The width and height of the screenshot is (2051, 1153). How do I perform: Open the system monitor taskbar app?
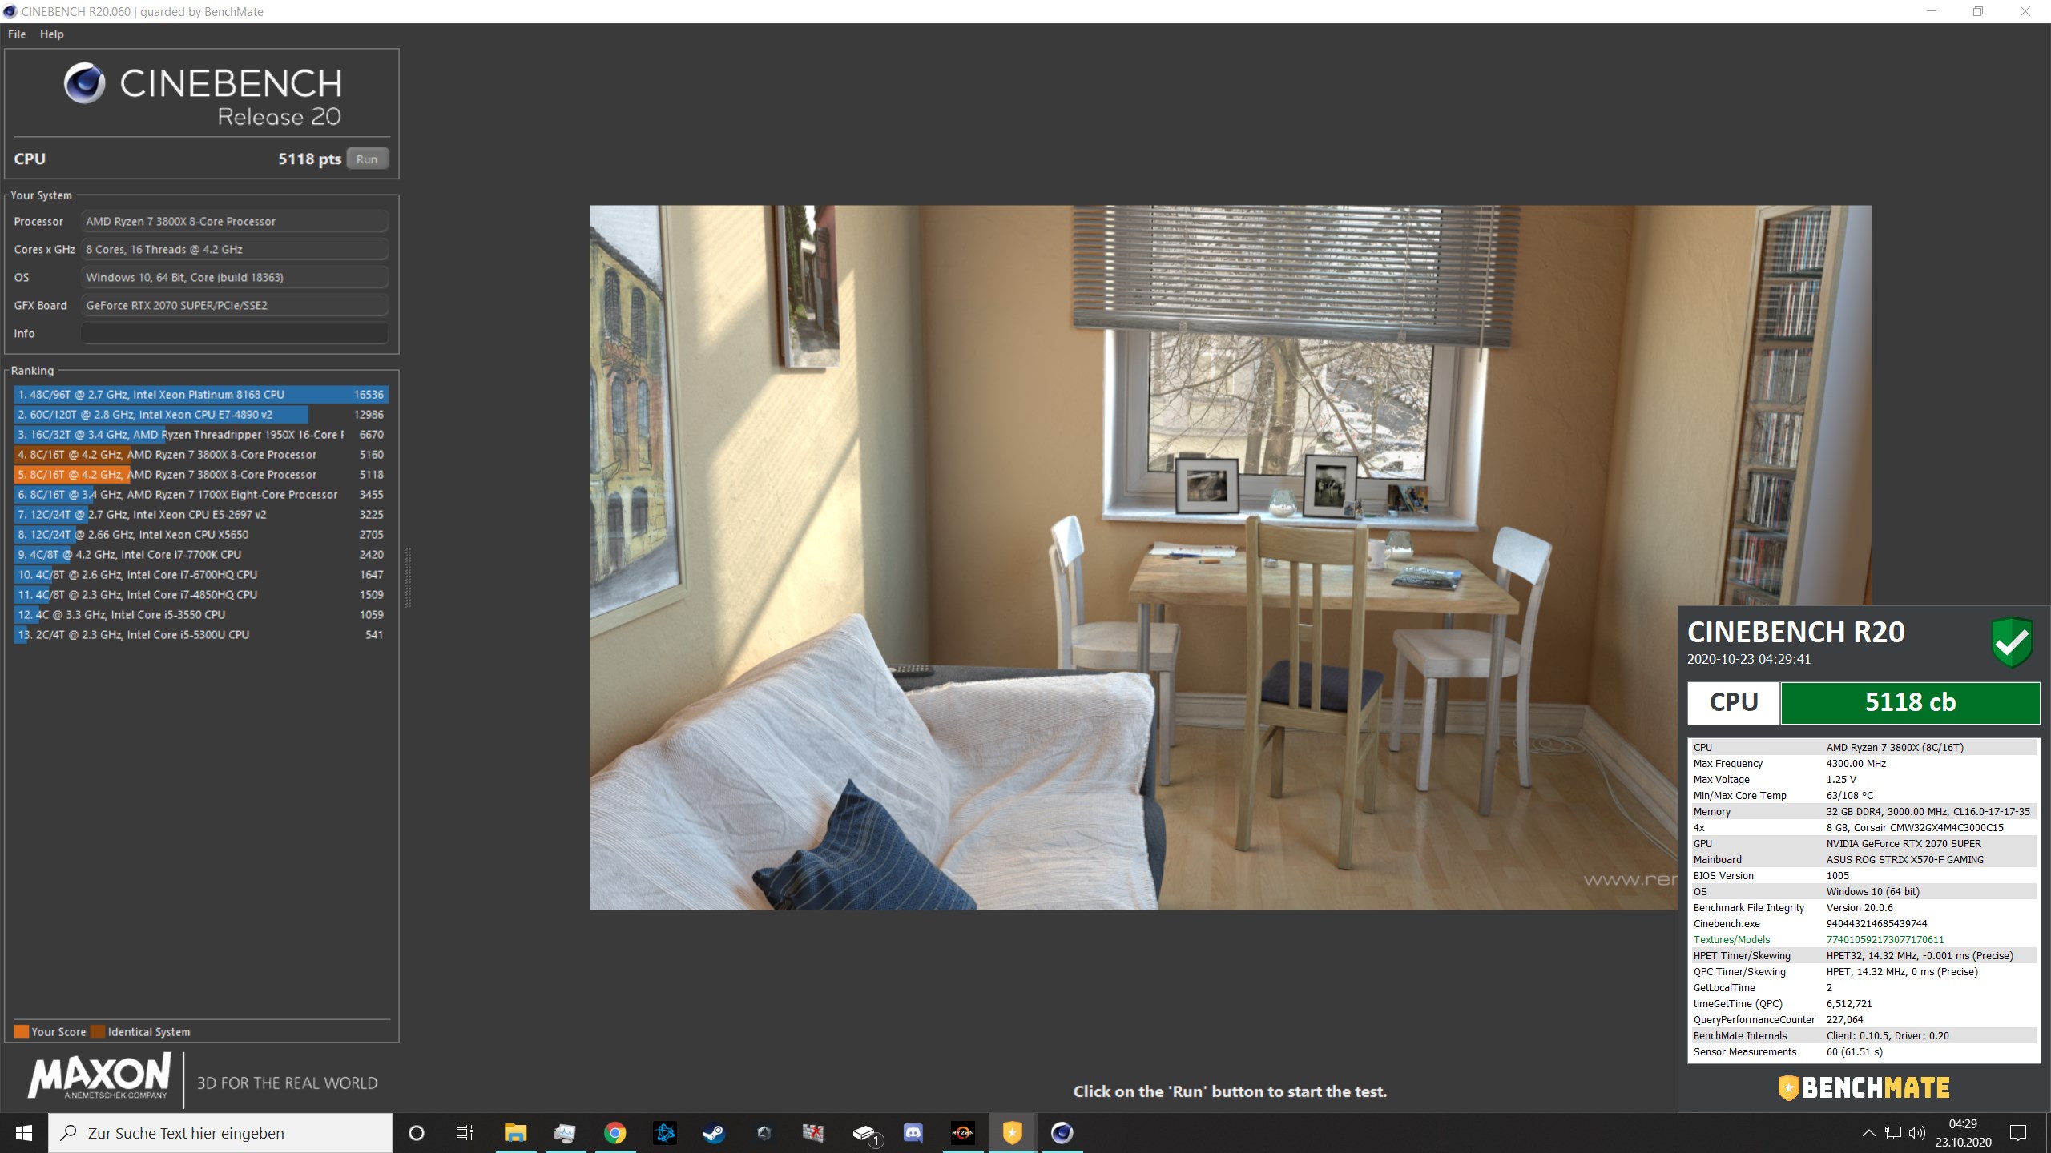pos(565,1133)
